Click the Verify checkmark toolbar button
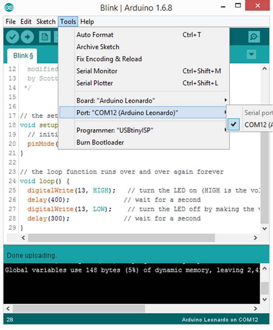Image resolution: width=273 pixels, height=330 pixels. pyautogui.click(x=13, y=37)
